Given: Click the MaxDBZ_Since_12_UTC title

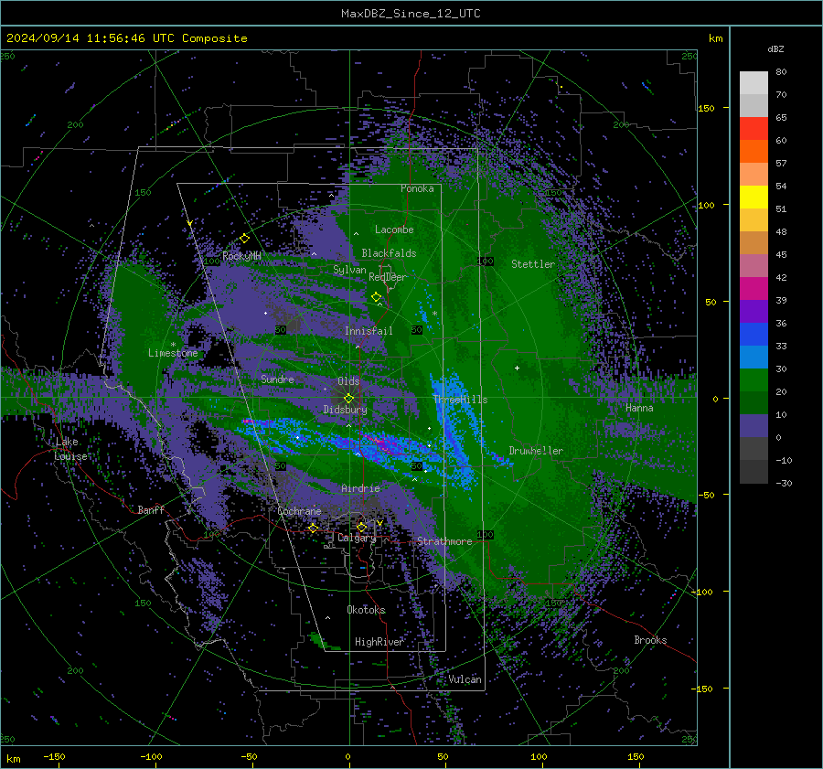Looking at the screenshot, I should pyautogui.click(x=411, y=14).
